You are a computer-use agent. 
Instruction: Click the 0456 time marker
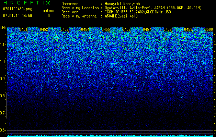[x=126, y=29]
